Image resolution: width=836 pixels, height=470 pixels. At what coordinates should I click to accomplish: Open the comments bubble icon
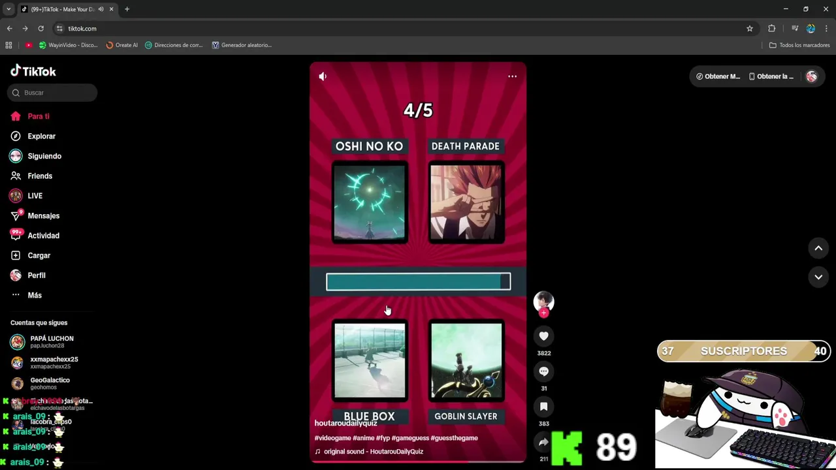[x=543, y=371]
